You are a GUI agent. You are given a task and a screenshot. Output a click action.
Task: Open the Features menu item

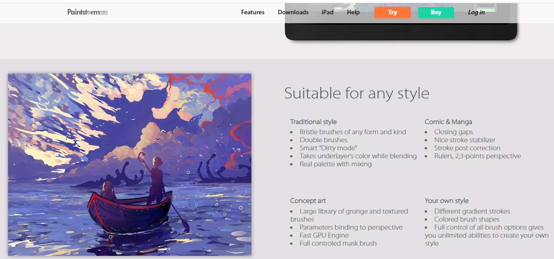coord(253,12)
